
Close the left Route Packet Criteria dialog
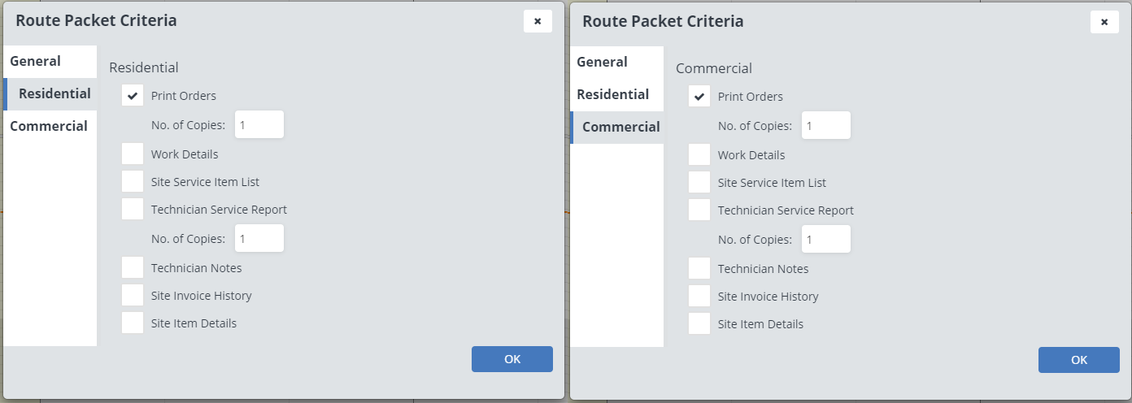pyautogui.click(x=538, y=21)
